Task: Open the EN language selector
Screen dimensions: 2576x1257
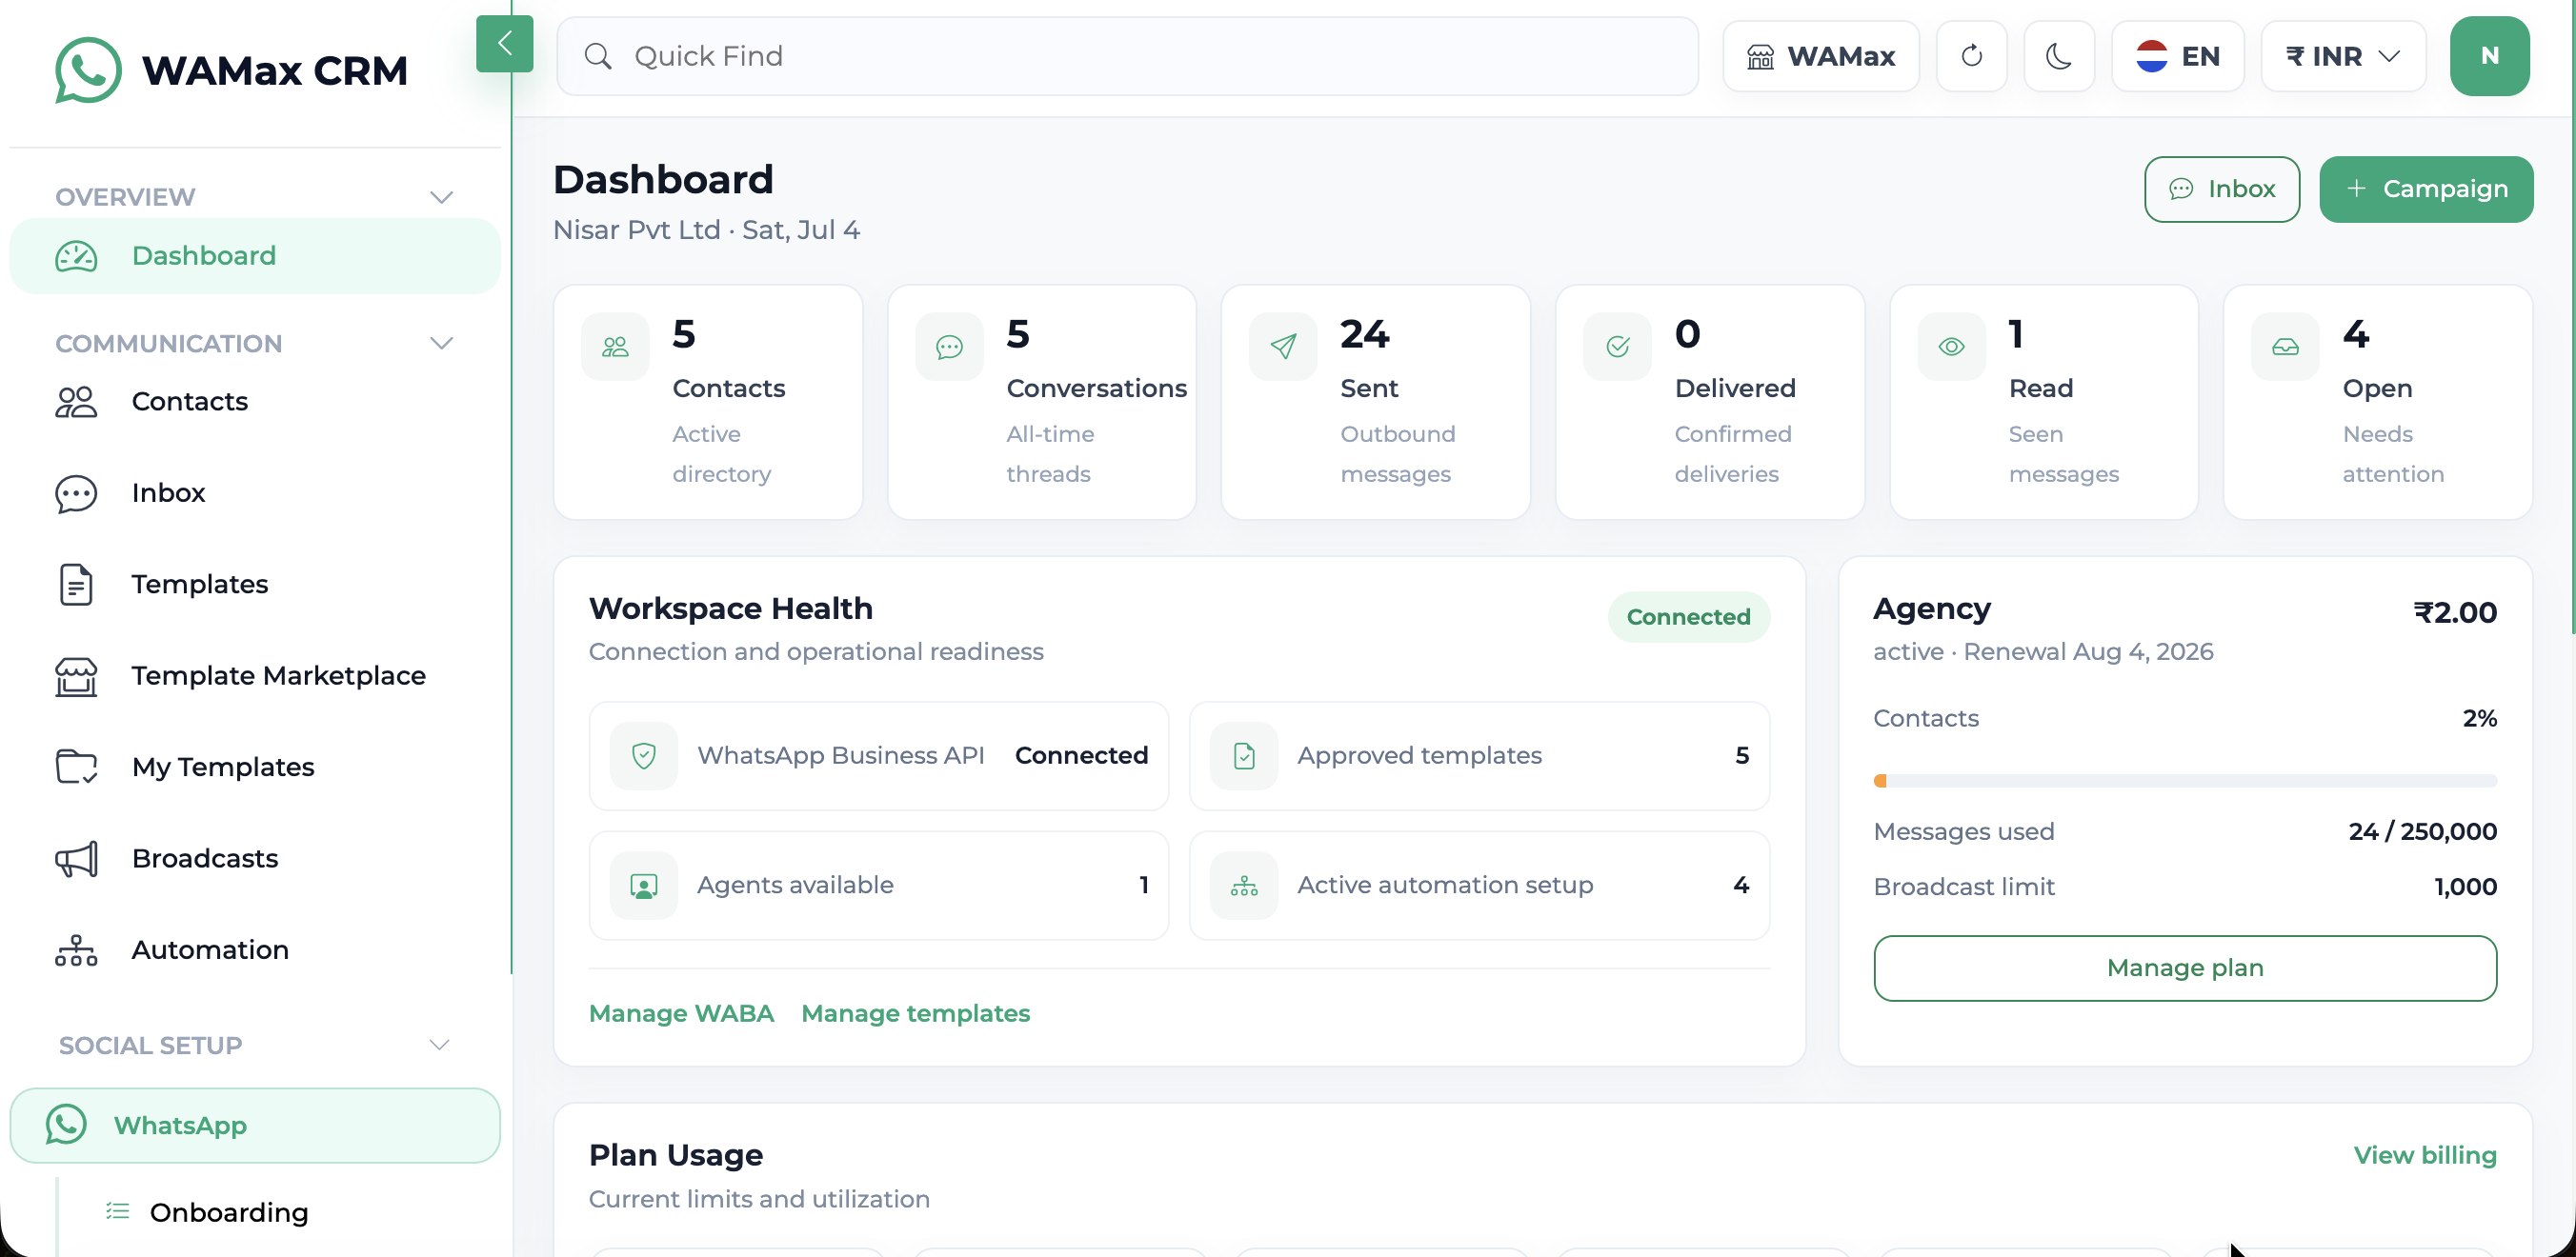Action: (2177, 56)
